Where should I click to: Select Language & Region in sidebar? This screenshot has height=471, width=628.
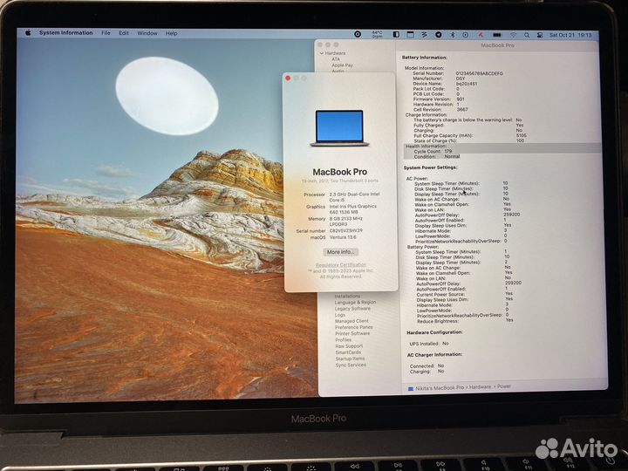[x=355, y=302]
